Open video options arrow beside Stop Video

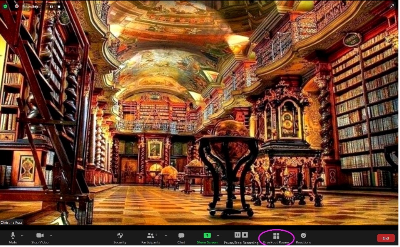[x=51, y=236]
